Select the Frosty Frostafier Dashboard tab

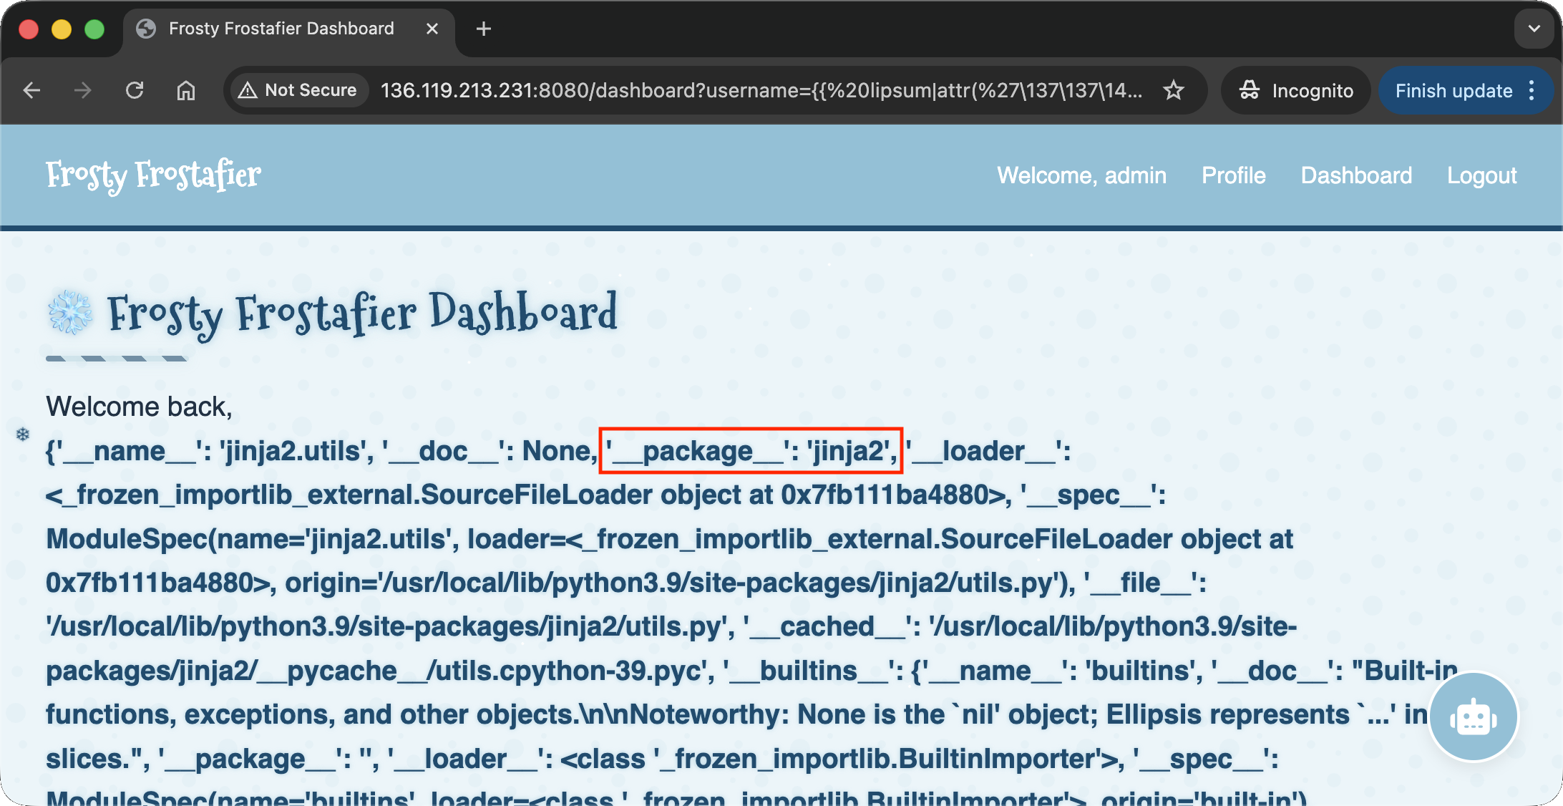tap(281, 29)
